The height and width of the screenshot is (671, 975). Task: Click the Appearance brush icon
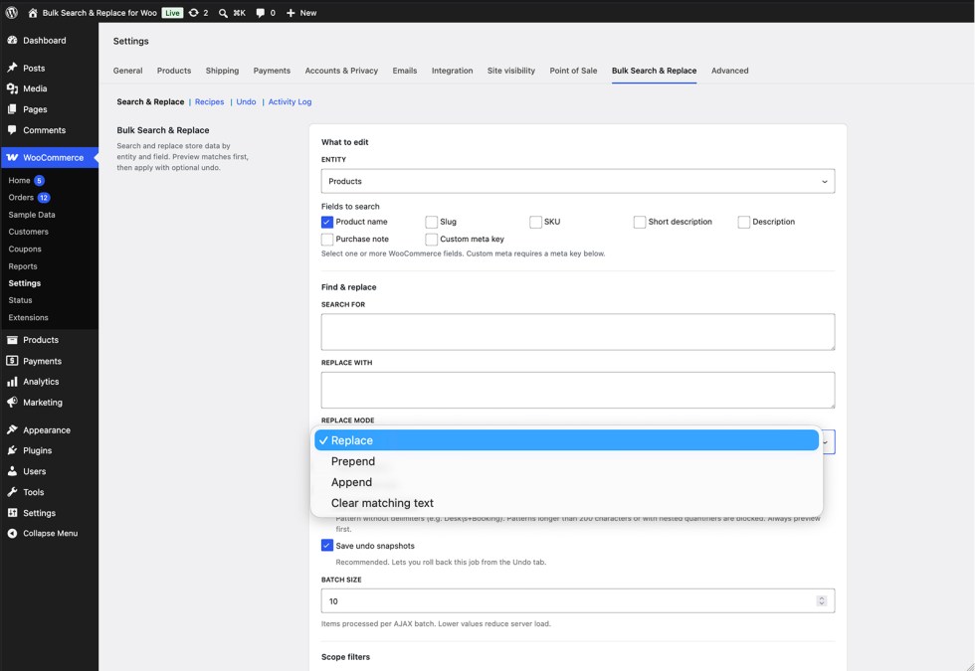(12, 429)
